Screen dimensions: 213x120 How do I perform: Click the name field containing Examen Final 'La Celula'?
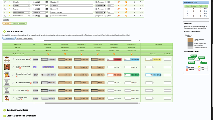click(x=72, y=16)
